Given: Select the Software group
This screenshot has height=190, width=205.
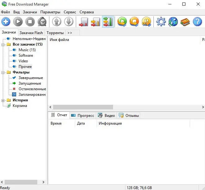Looking at the screenshot, I should tap(26, 55).
